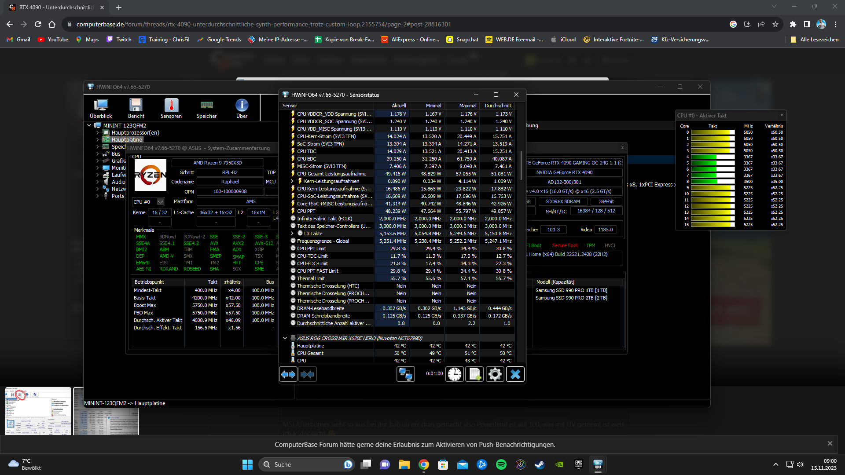The image size is (845, 475).
Task: Collapse the ASUS ROG CROSSHAIR sensor group
Action: coord(285,338)
